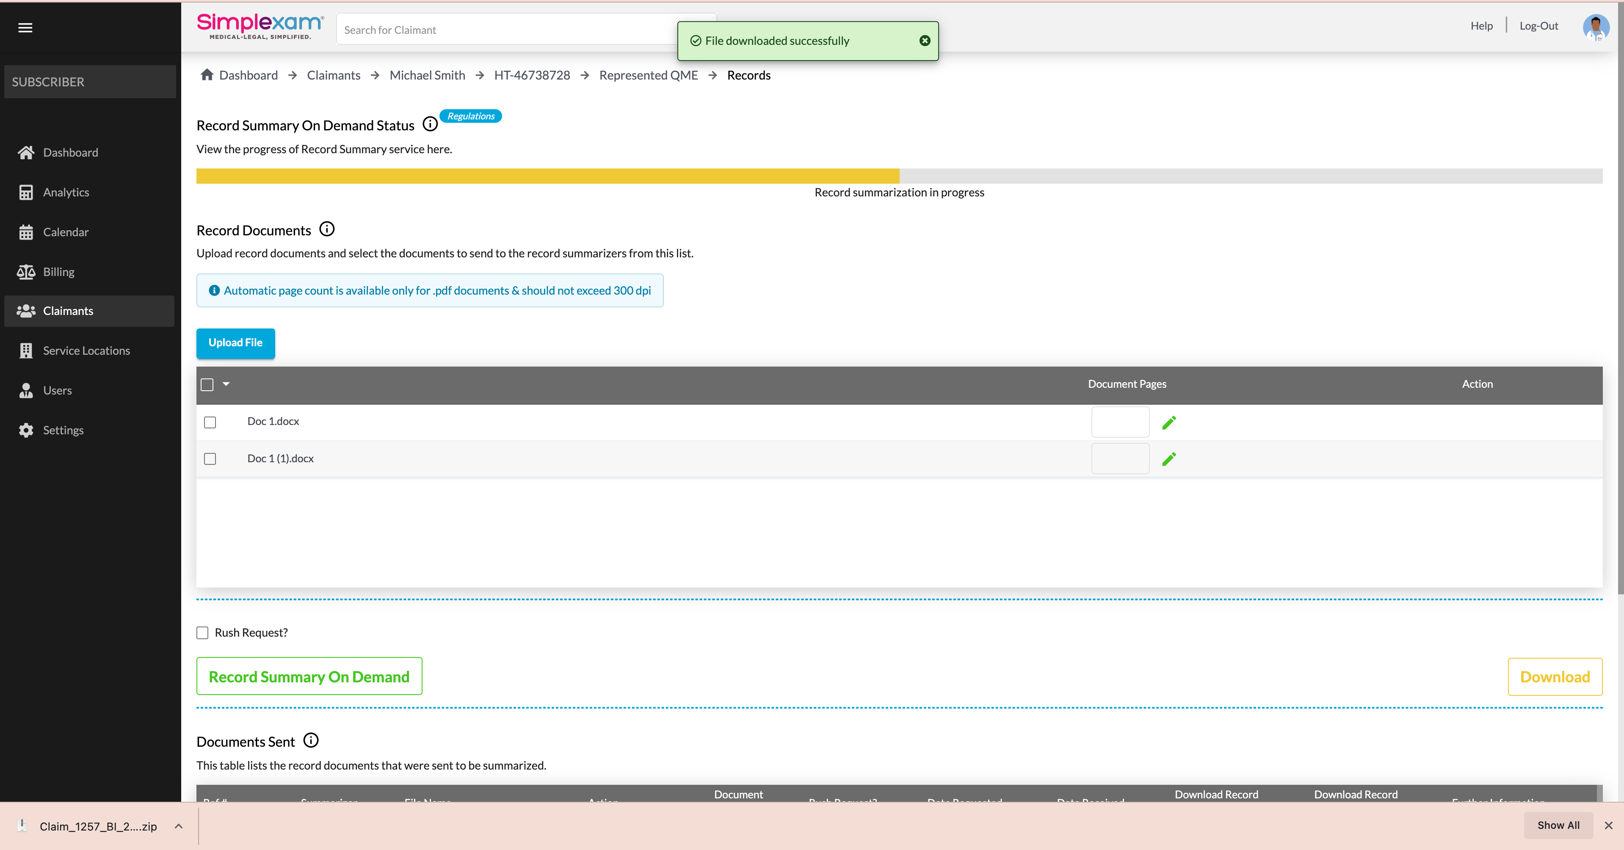Click the info icon beside Documents Sent
The width and height of the screenshot is (1624, 850).
(311, 740)
